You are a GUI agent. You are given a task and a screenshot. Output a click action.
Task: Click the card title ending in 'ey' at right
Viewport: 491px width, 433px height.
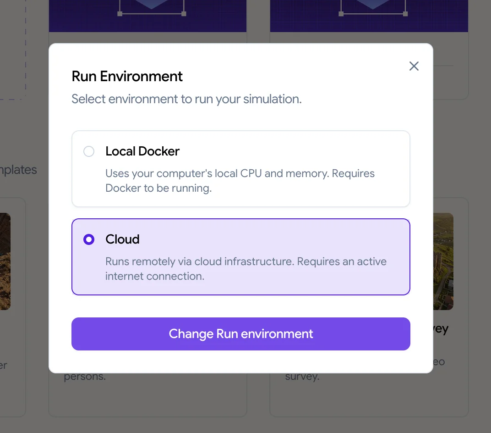pos(441,329)
